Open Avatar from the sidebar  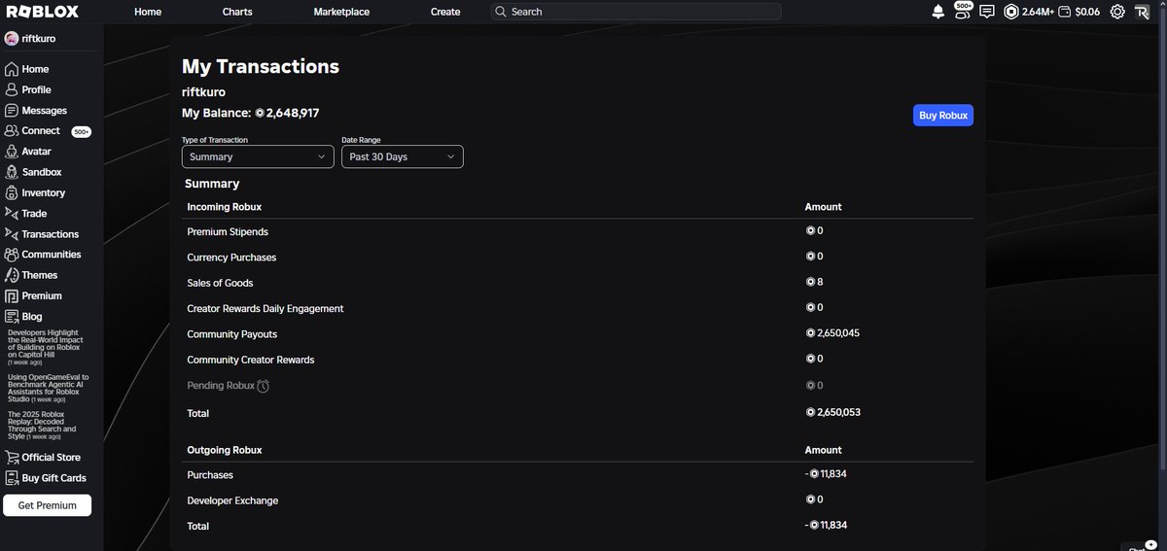tap(28, 152)
